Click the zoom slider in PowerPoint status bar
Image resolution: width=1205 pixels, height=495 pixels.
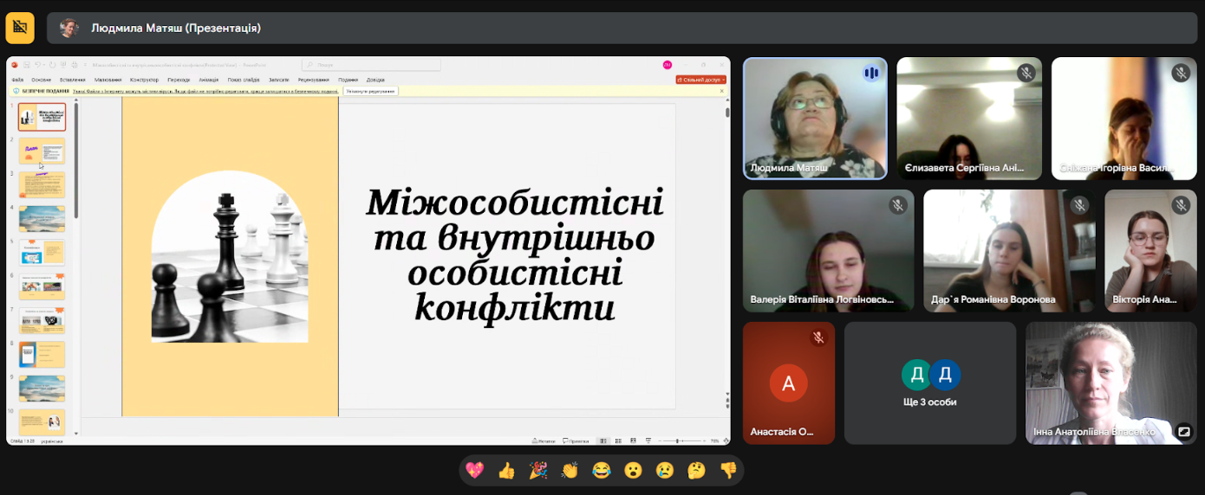click(682, 440)
